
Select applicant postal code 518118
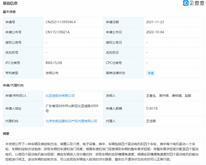pyautogui.click(x=152, y=109)
